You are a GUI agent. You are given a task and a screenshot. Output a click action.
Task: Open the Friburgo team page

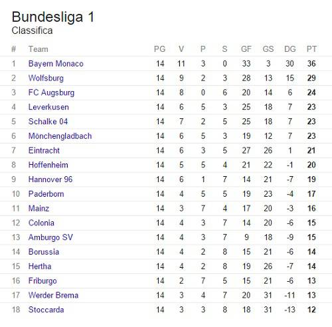[42, 281]
